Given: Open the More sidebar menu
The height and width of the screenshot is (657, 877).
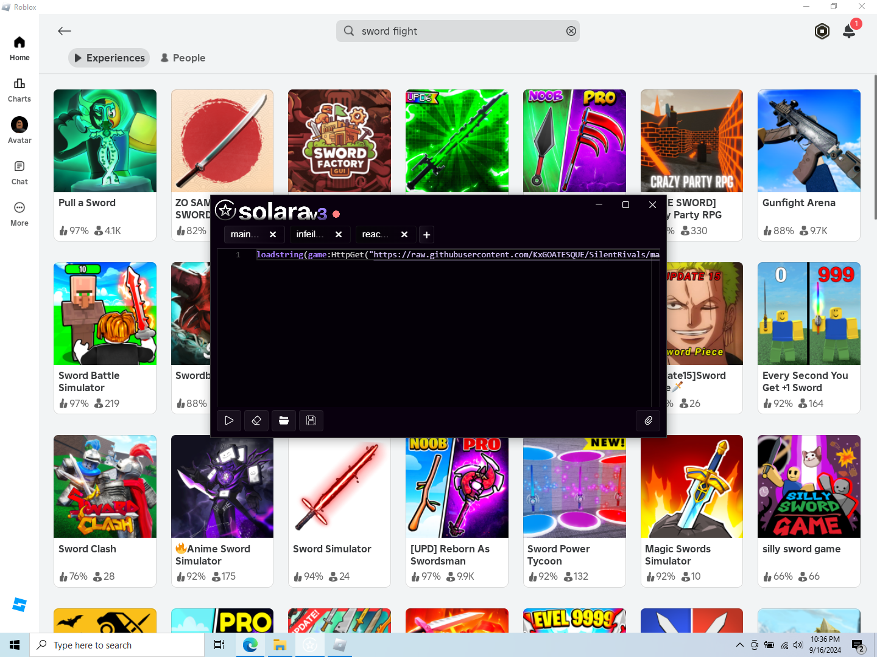Looking at the screenshot, I should pyautogui.click(x=19, y=207).
